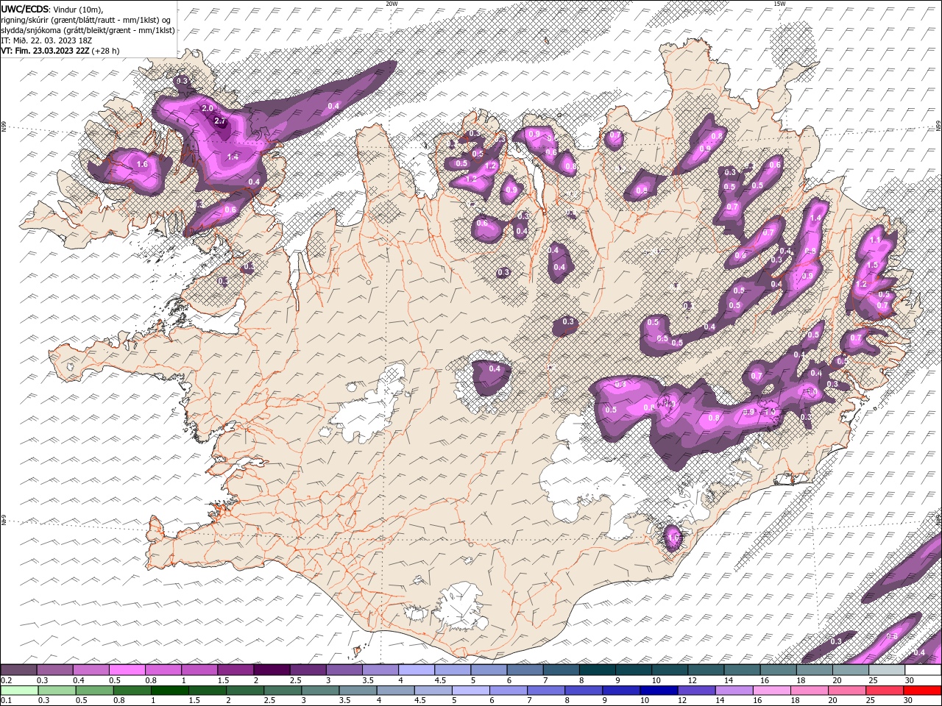Pick the dark purple 0.2 swatch in top legend
This screenshot has height=706, width=942.
coord(18,670)
